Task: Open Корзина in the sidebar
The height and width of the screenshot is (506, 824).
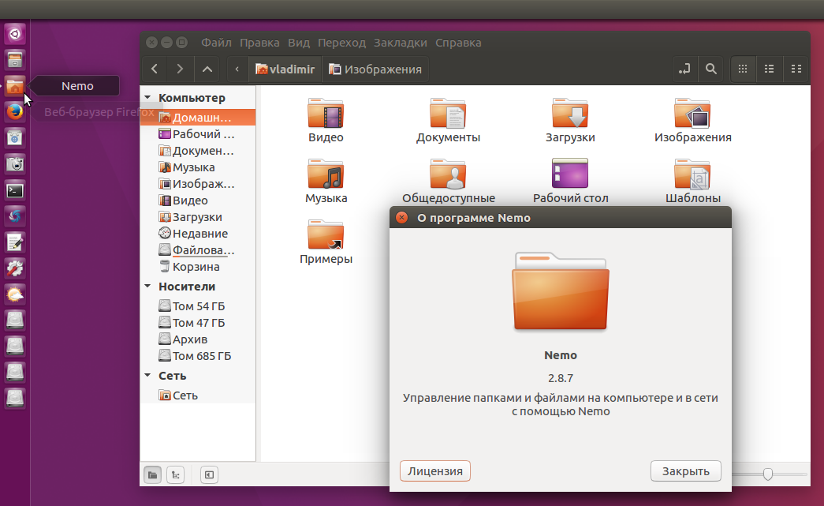Action: click(198, 267)
